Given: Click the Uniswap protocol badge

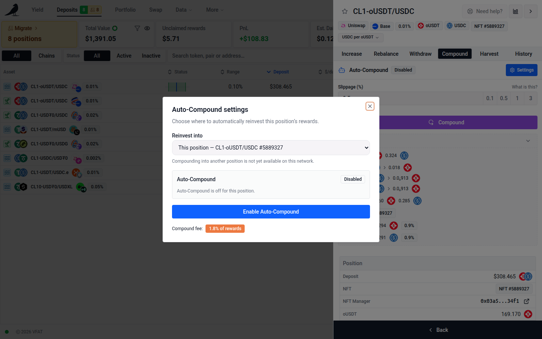Looking at the screenshot, I should 353,26.
